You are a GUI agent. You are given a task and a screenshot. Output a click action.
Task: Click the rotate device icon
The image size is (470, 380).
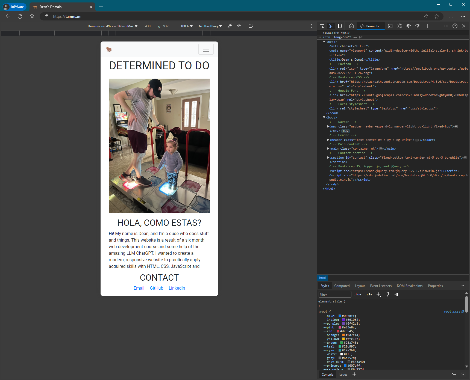click(251, 26)
